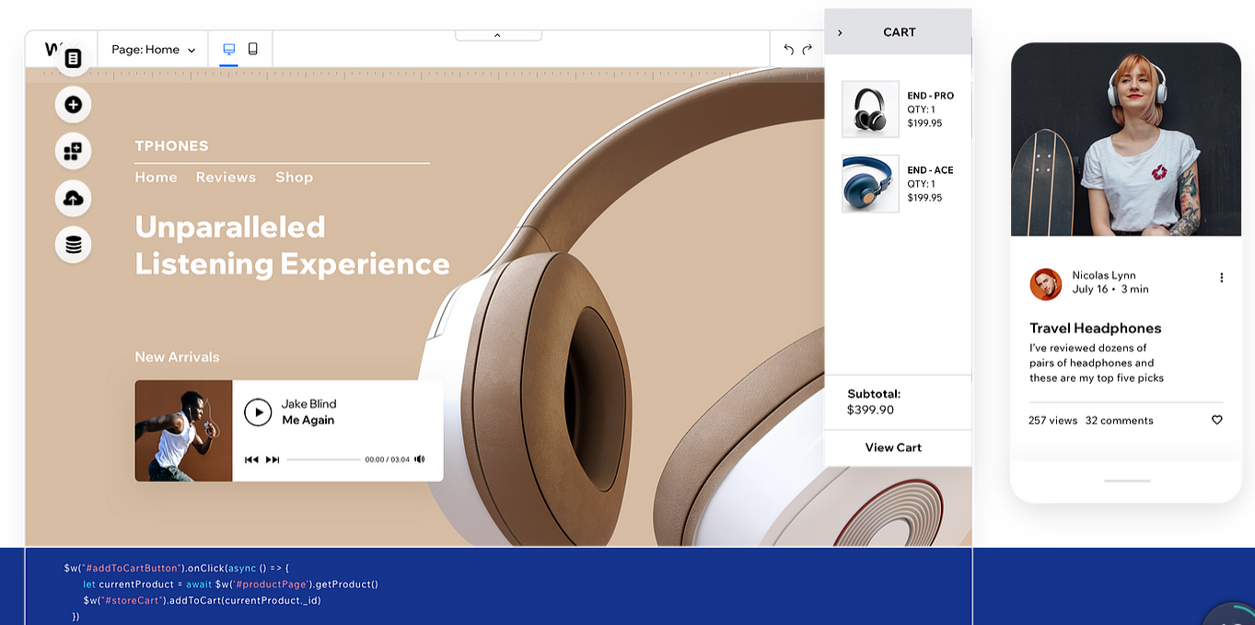Click the Shop nav link
This screenshot has height=625, width=1255.
(x=294, y=177)
